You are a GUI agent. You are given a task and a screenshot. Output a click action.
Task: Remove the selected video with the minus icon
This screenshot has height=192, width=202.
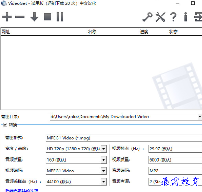click(20, 17)
